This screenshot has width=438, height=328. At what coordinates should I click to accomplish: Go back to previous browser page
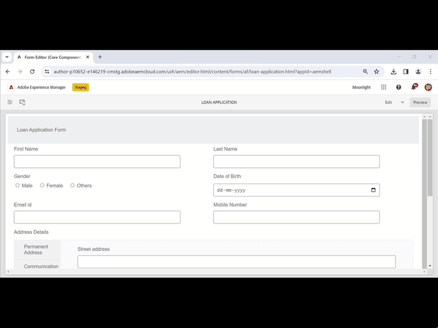[x=8, y=72]
